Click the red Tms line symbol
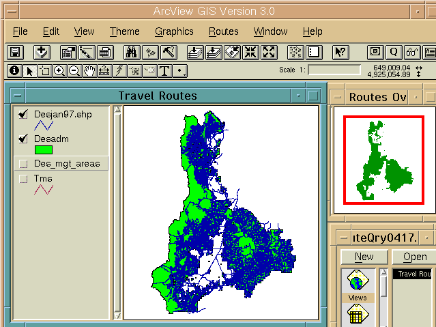The image size is (436, 327). [x=44, y=190]
